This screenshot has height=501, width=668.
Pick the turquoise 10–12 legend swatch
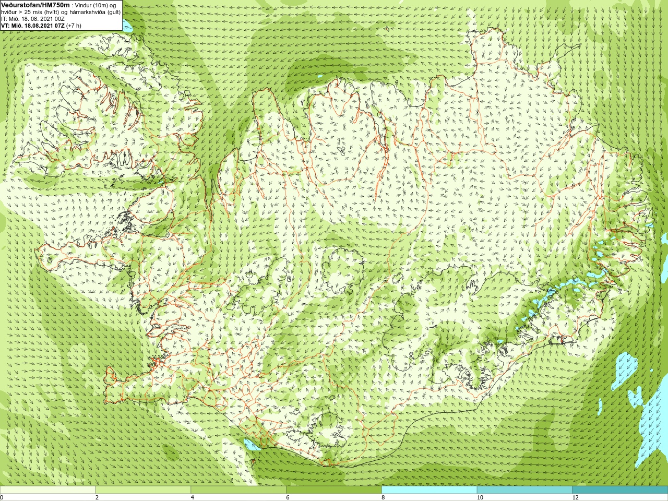pyautogui.click(x=524, y=490)
